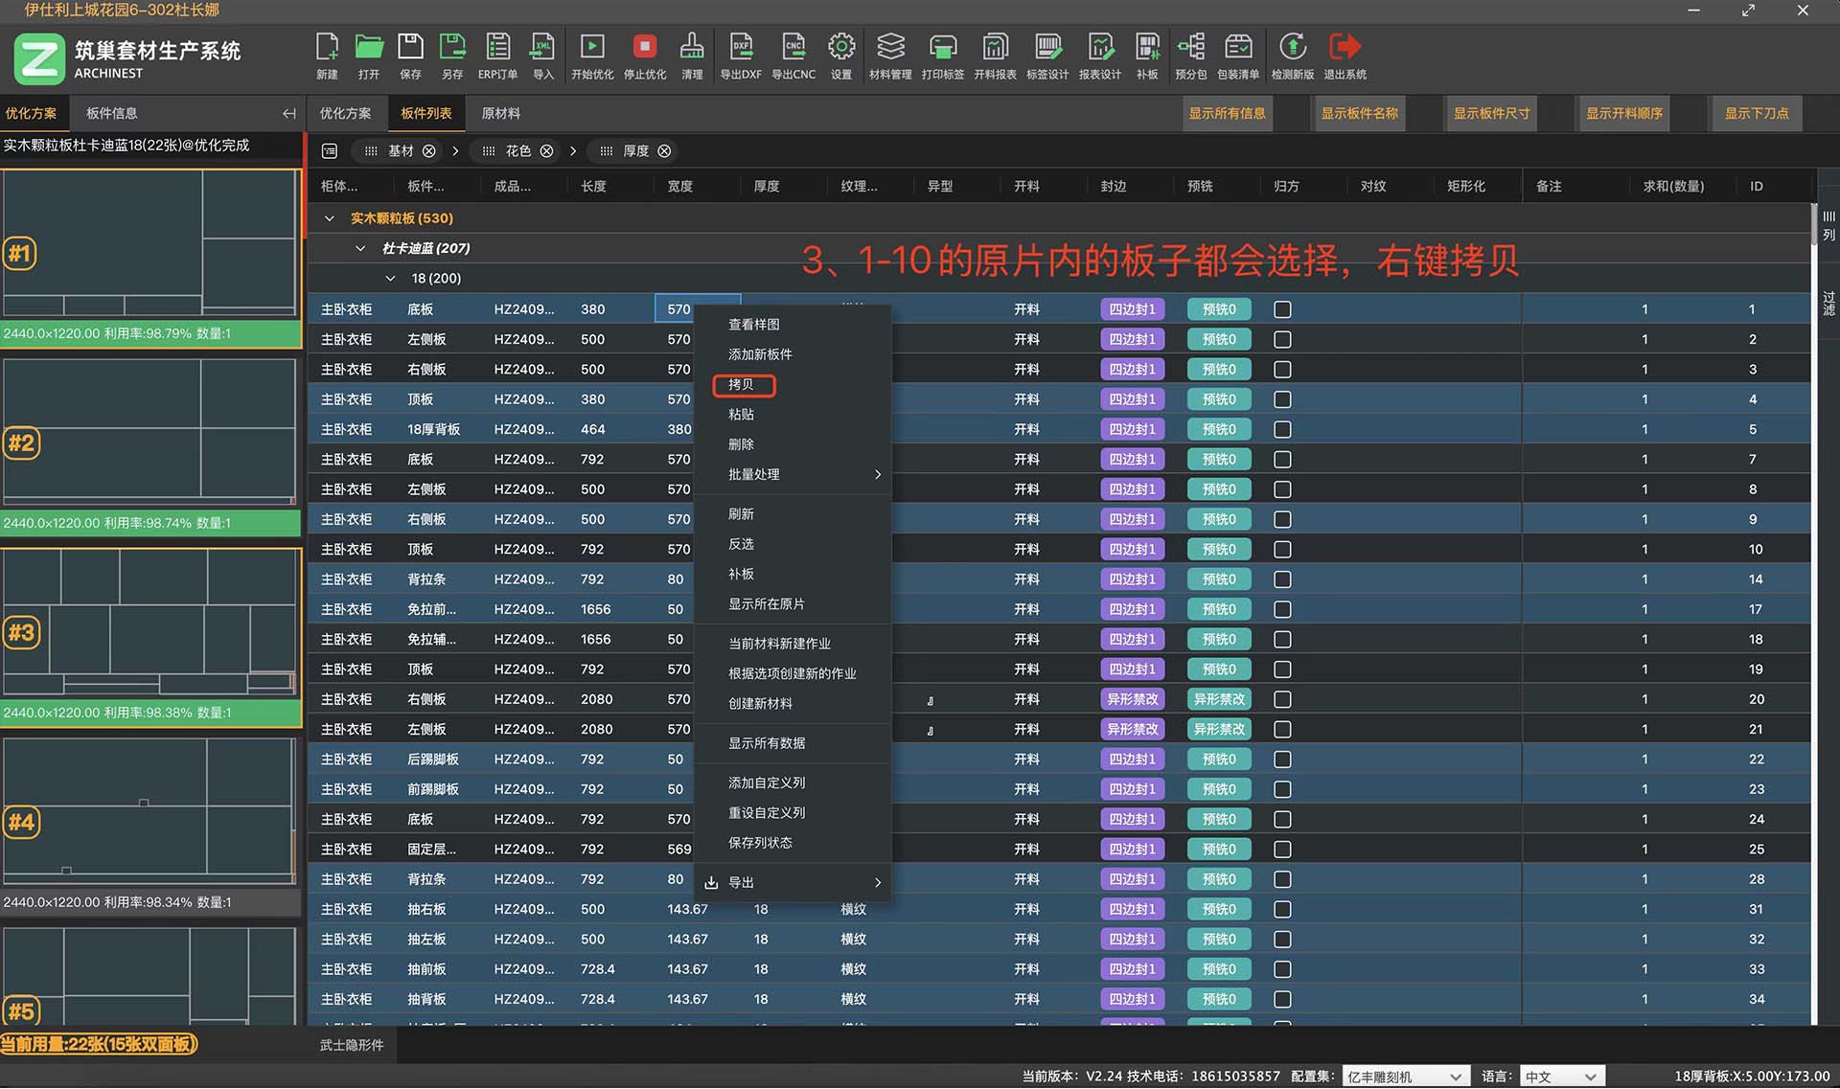The height and width of the screenshot is (1089, 1840).
Task: Remove the 基材 grouping chip
Action: tap(429, 151)
